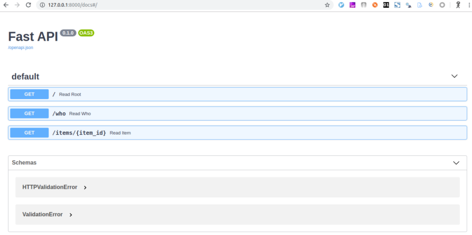Click the OAS3 badge
Screen dimensions: 472x235
[x=86, y=33]
